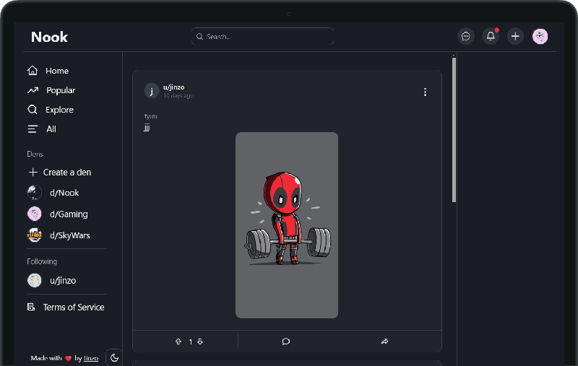
Task: Click the Terms of Service document icon
Action: (31, 307)
